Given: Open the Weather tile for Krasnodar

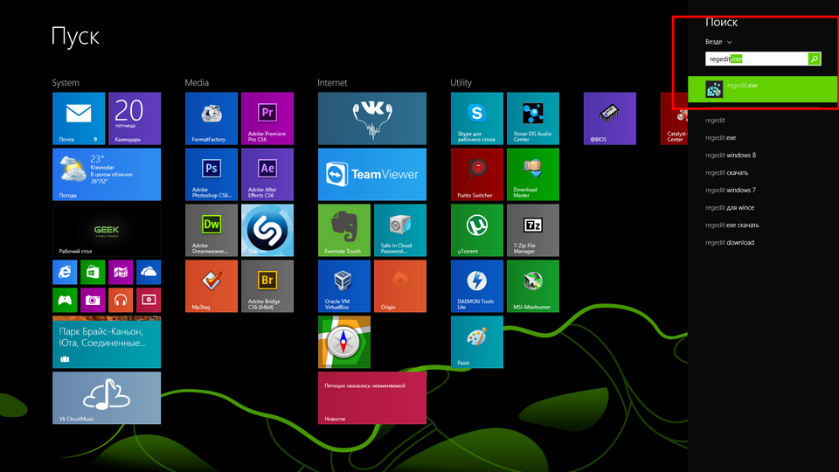Looking at the screenshot, I should click(x=107, y=175).
